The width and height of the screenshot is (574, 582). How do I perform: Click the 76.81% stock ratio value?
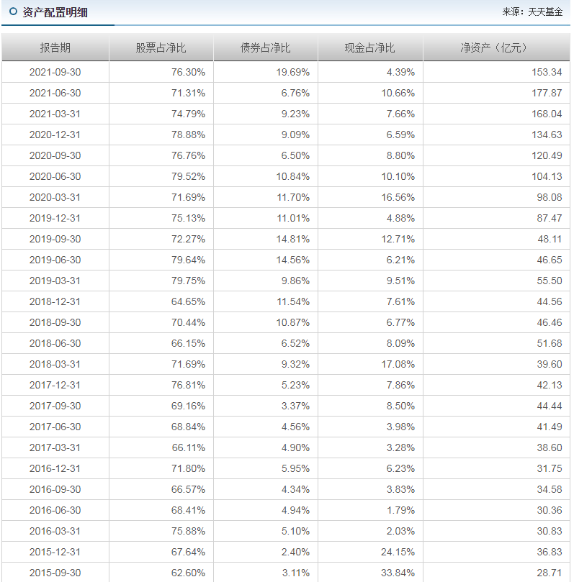pos(189,385)
